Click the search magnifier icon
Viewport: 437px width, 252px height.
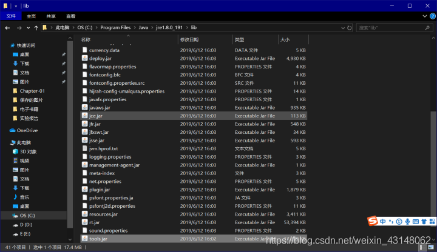click(427, 28)
